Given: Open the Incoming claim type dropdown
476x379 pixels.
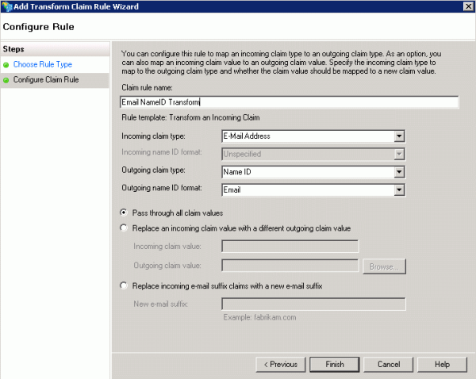Looking at the screenshot, I should tap(399, 136).
